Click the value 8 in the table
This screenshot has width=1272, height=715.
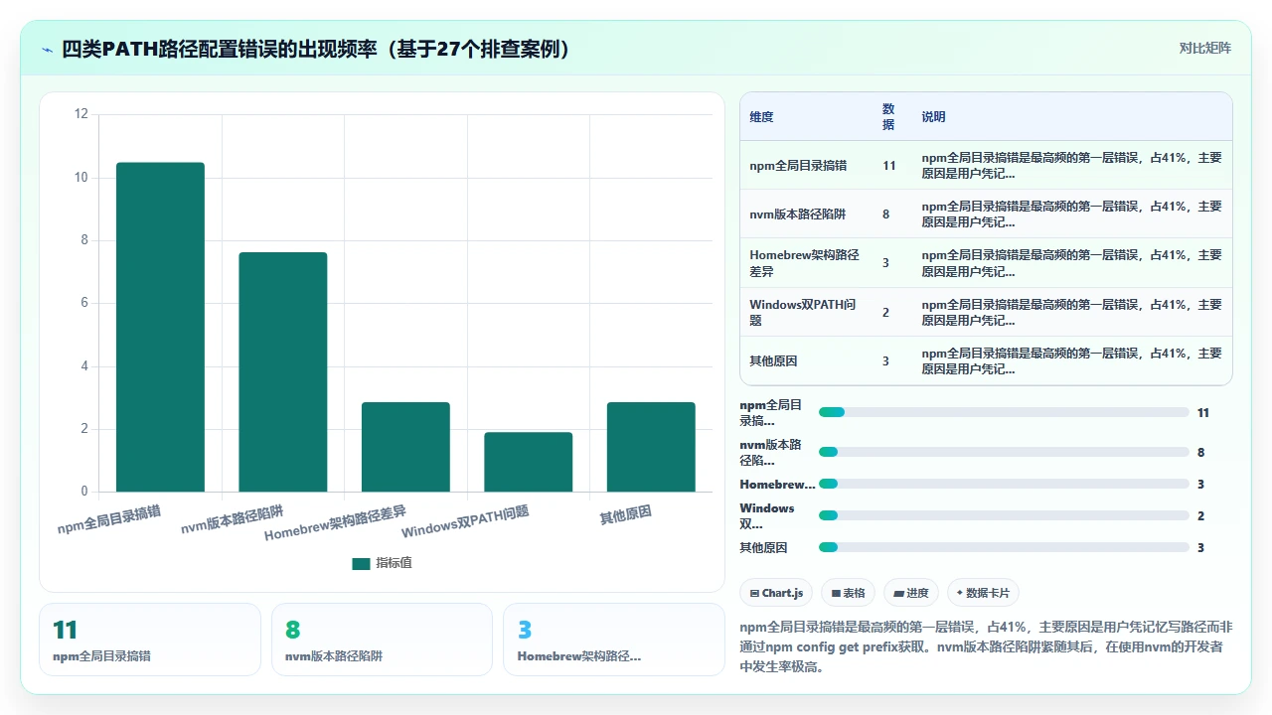pos(885,214)
